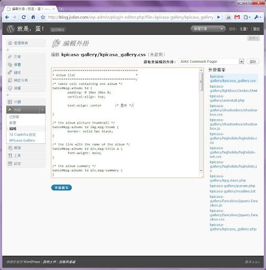Open Tools sidebar icon

pos(10,156)
